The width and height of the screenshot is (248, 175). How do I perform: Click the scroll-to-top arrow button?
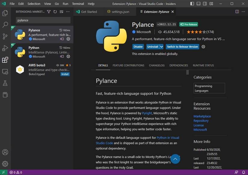click(x=175, y=159)
